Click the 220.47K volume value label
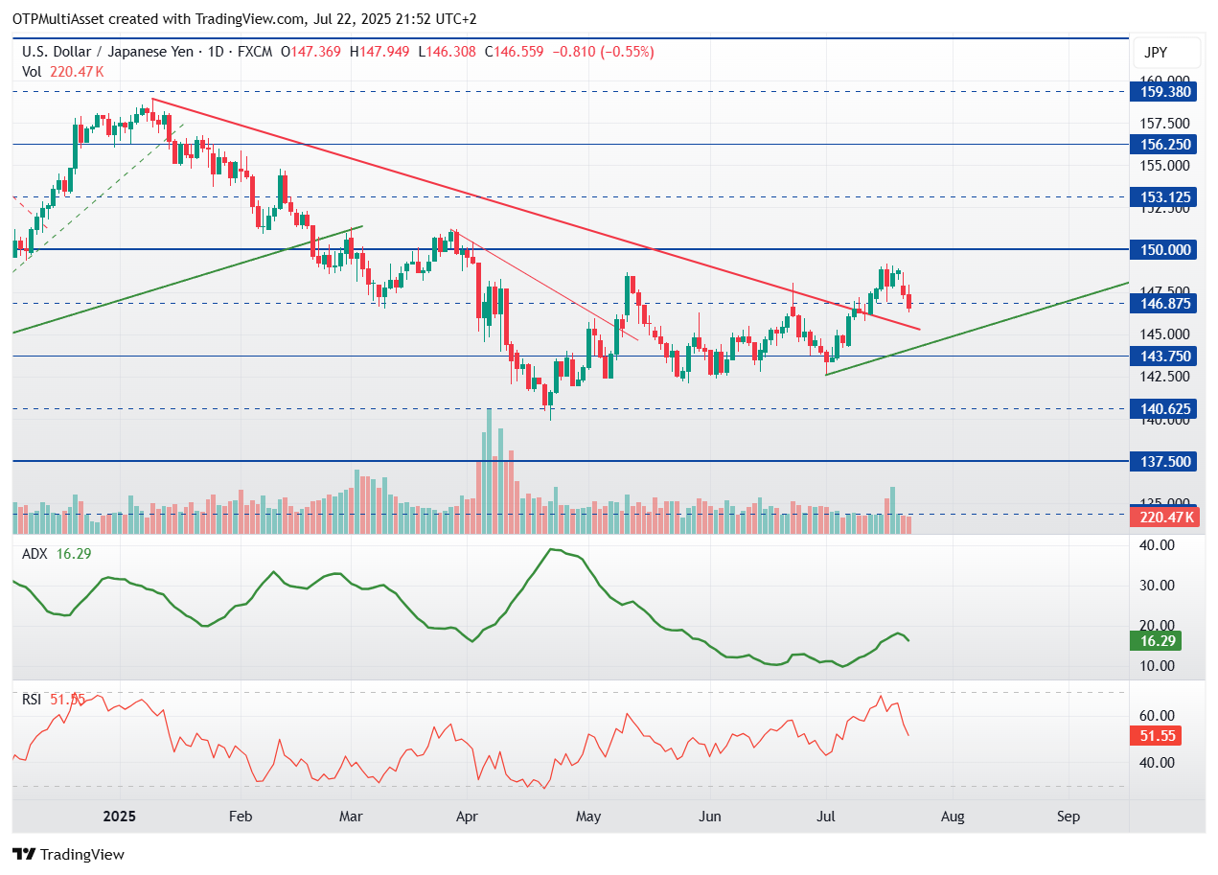The width and height of the screenshot is (1218, 875). [1165, 518]
